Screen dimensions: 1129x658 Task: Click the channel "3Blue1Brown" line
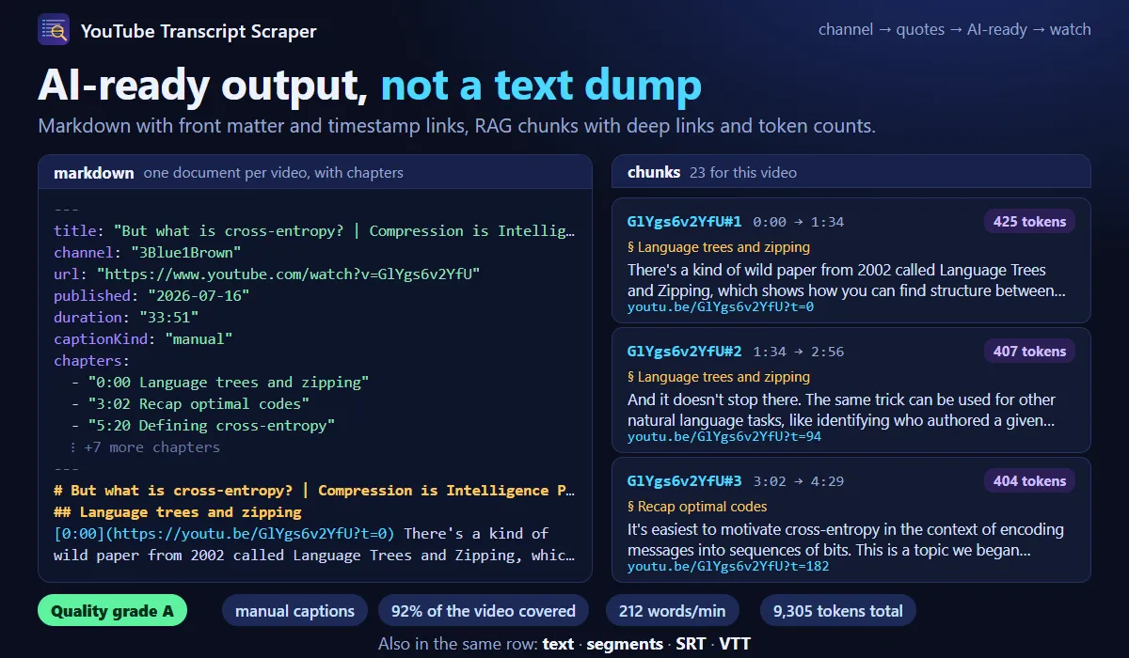click(148, 253)
